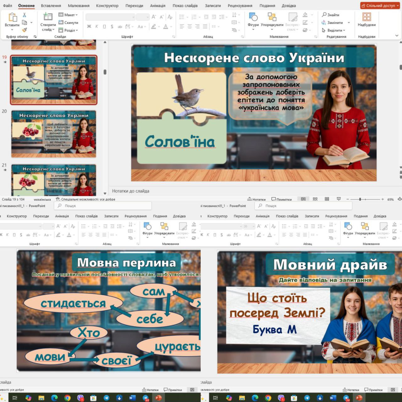Image resolution: width=402 pixels, height=402 pixels.
Task: Toggle normal view button in top status bar
Action: (303, 199)
